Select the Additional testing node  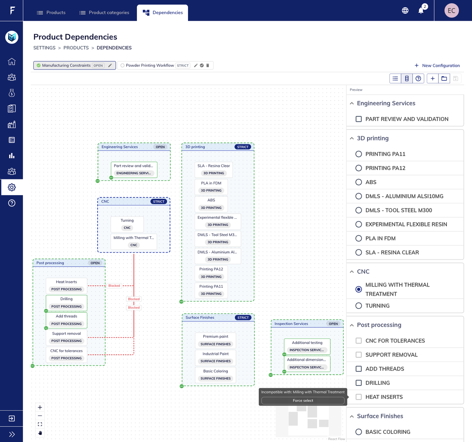tap(307, 346)
